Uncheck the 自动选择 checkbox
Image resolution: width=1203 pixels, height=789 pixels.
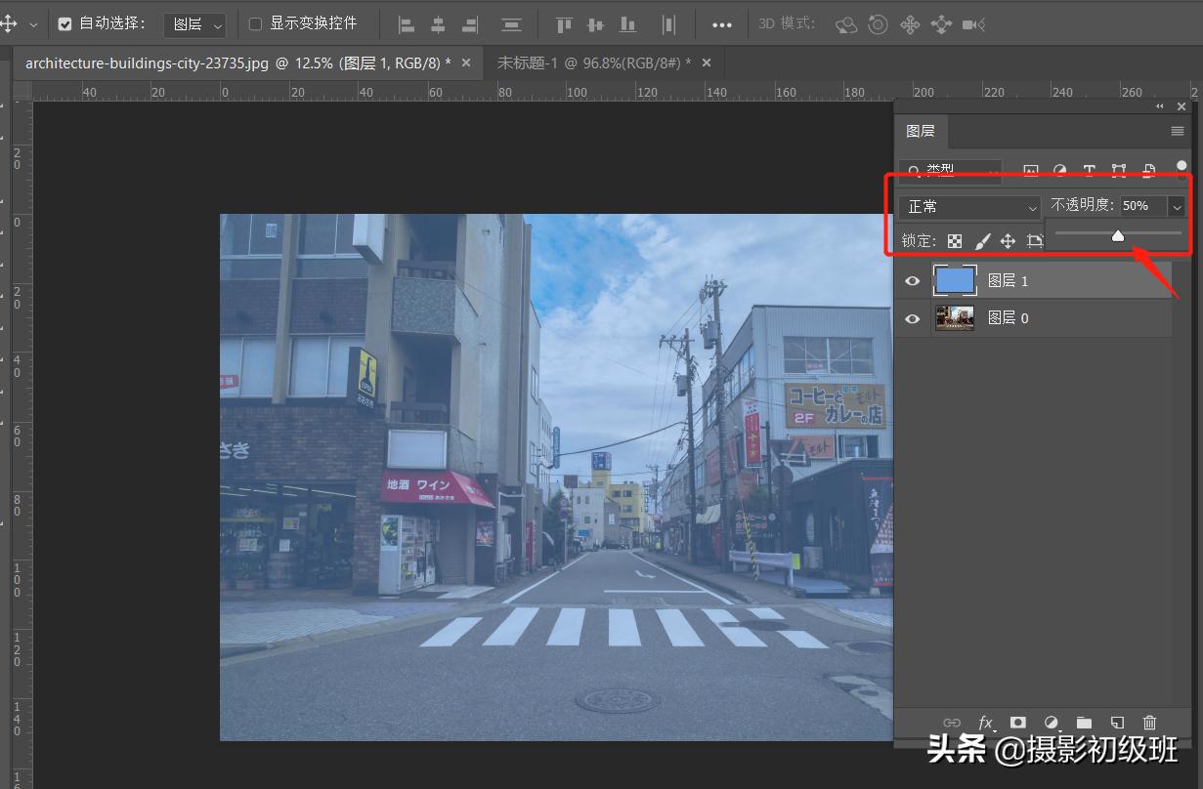(65, 23)
